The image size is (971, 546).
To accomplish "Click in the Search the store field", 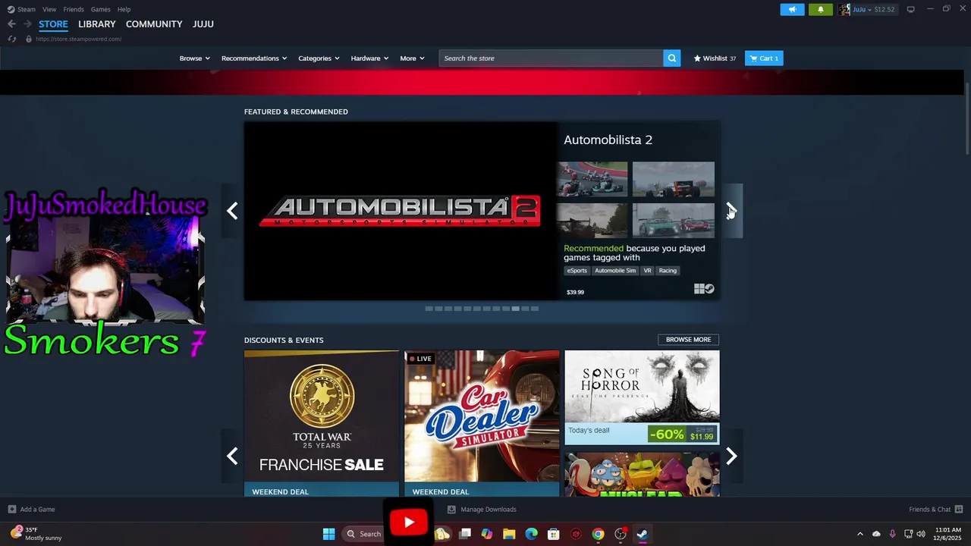I will pyautogui.click(x=551, y=58).
